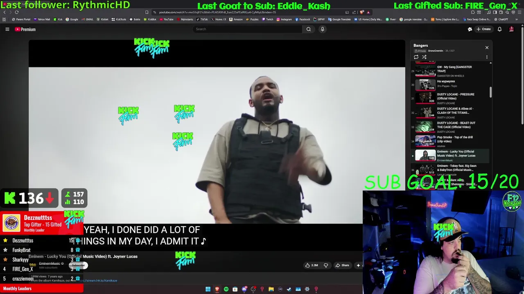Open the Fiverr bookmark
The height and width of the screenshot is (294, 524).
point(391,19)
